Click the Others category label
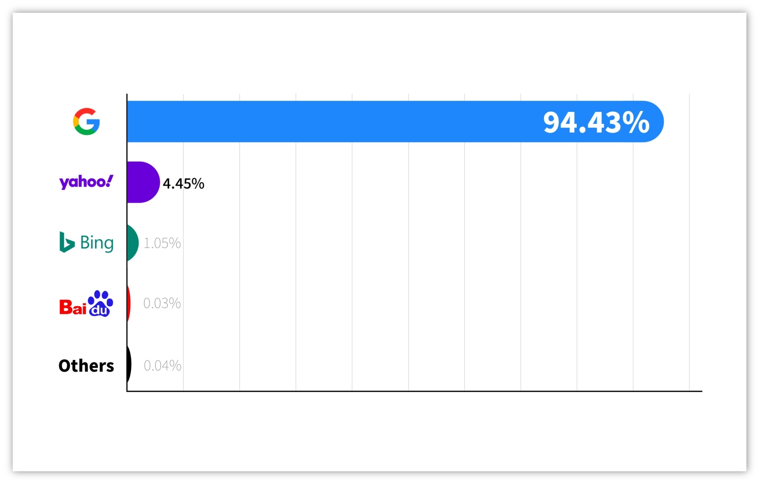Screen dimensions: 759x484 tap(86, 366)
